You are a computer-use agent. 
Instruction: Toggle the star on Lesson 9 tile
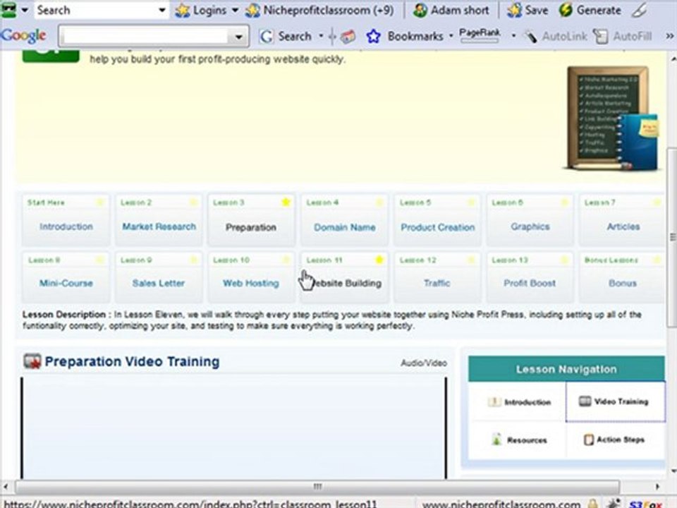pyautogui.click(x=193, y=260)
